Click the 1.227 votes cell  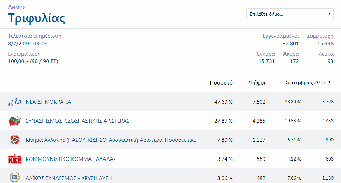259,140
